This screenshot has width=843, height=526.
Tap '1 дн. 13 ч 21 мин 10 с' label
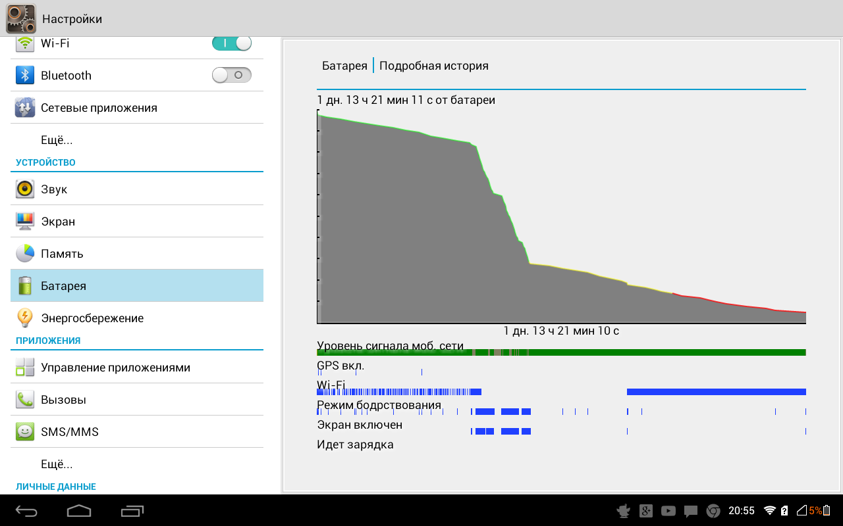(561, 331)
